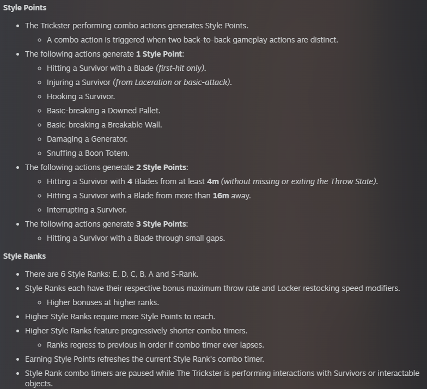Click the 'Higher bonuses at higher ranks.' line
This screenshot has height=389, width=427.
click(x=103, y=302)
